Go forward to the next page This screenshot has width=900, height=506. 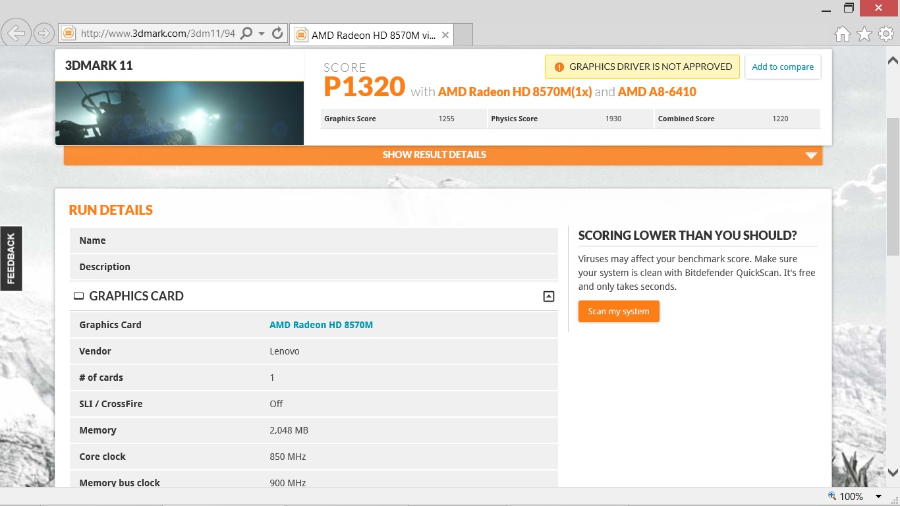click(x=43, y=33)
